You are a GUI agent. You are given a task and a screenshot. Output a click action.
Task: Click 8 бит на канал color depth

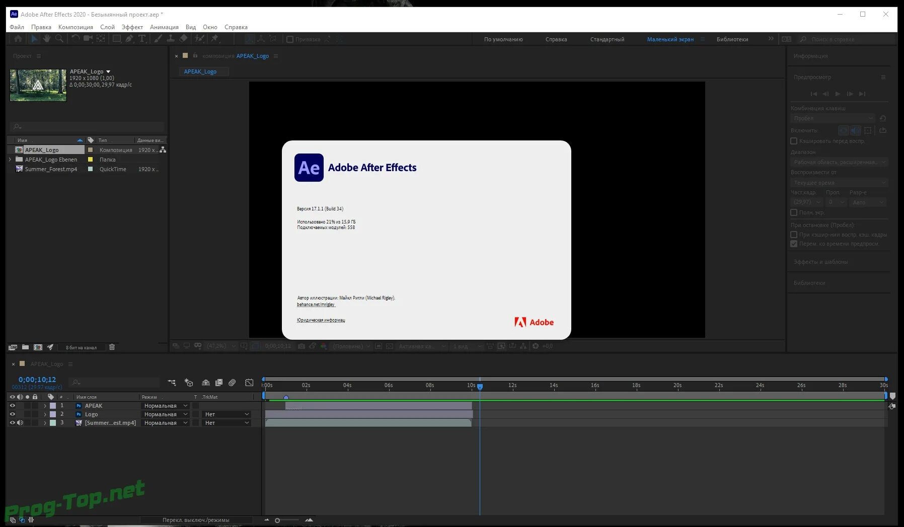[x=81, y=347]
